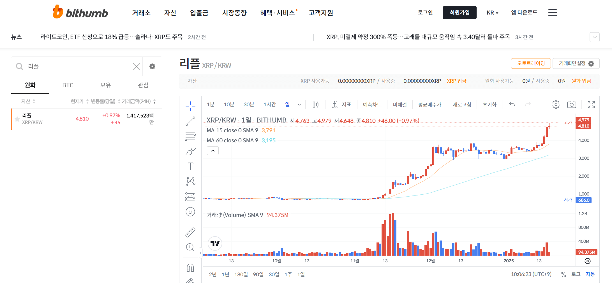612x304 pixels.
Task: Switch to the 원화 tab
Action: pyautogui.click(x=30, y=85)
